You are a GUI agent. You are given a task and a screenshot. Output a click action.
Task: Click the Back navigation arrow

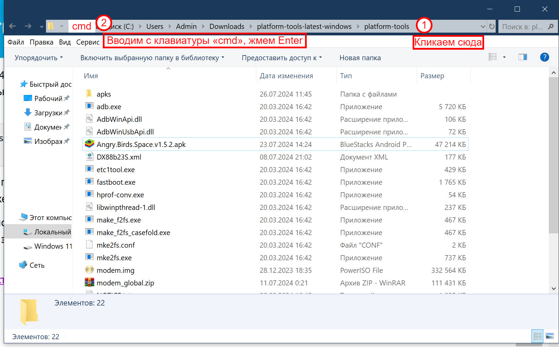coord(13,26)
